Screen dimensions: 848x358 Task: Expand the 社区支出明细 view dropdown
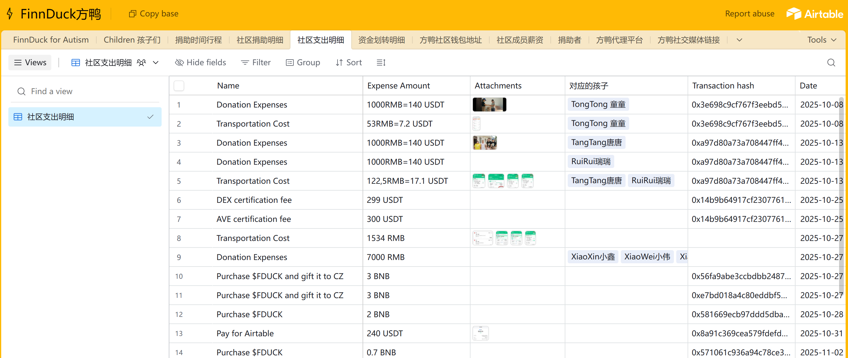point(156,63)
